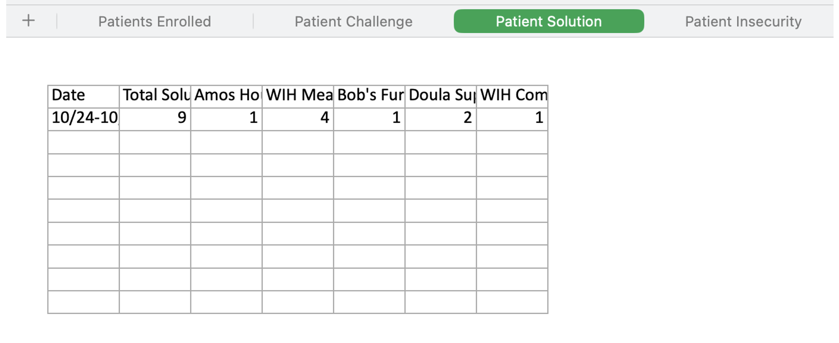Select the cell containing 9

tap(155, 119)
